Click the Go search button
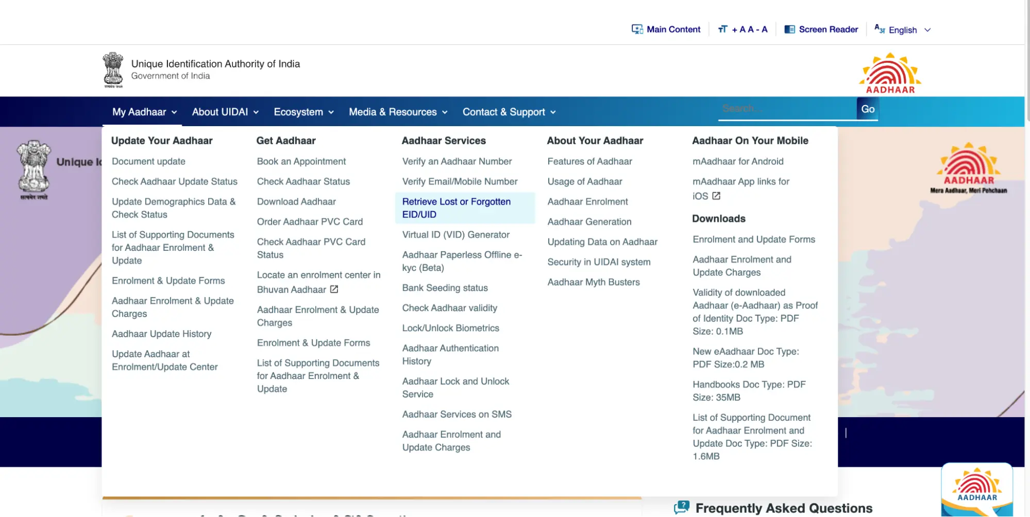Viewport: 1030px width, 517px height. [868, 109]
